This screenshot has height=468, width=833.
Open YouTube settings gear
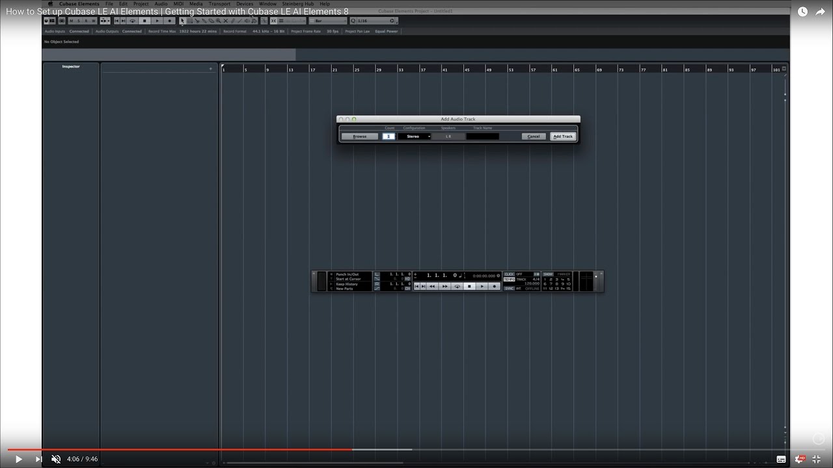point(799,459)
